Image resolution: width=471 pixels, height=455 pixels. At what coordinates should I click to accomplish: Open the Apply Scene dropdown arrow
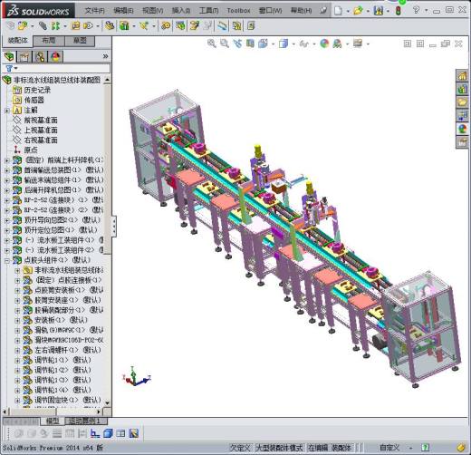[347, 44]
